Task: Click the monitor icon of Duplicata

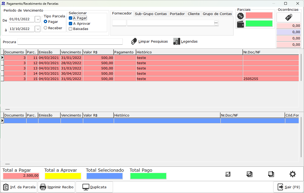Action: tap(86, 187)
